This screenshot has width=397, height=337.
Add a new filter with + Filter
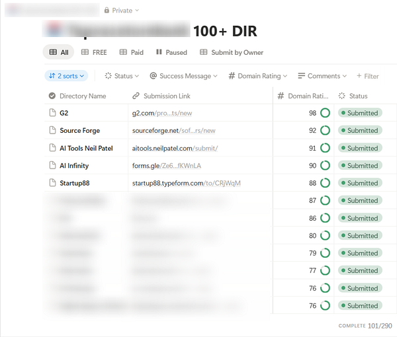point(368,76)
